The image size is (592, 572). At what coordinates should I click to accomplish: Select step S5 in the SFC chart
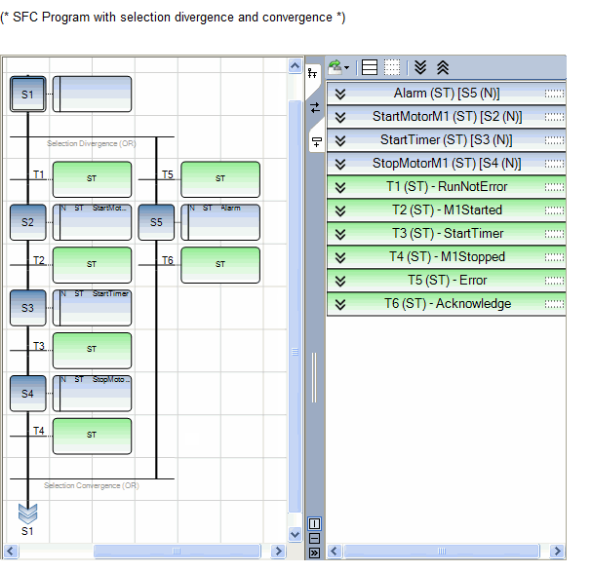[156, 222]
